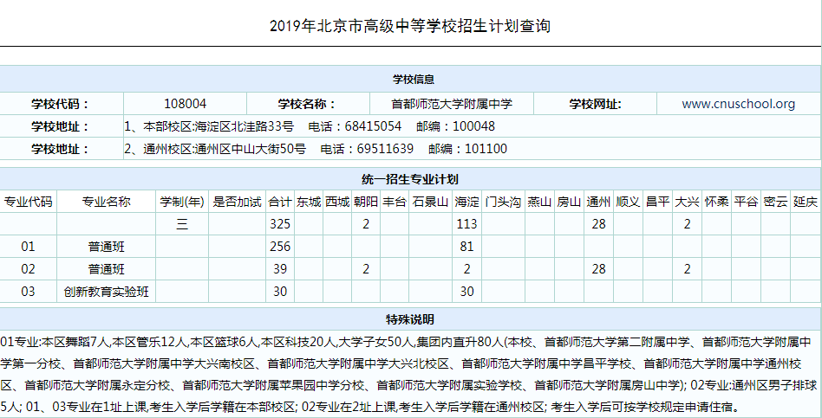Click the 朝阳 column header
The image size is (822, 418).
pyautogui.click(x=365, y=202)
